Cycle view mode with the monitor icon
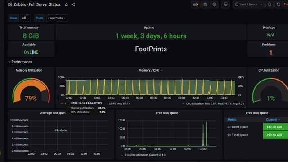 [225, 4]
